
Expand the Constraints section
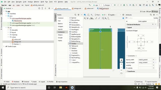[127, 56]
